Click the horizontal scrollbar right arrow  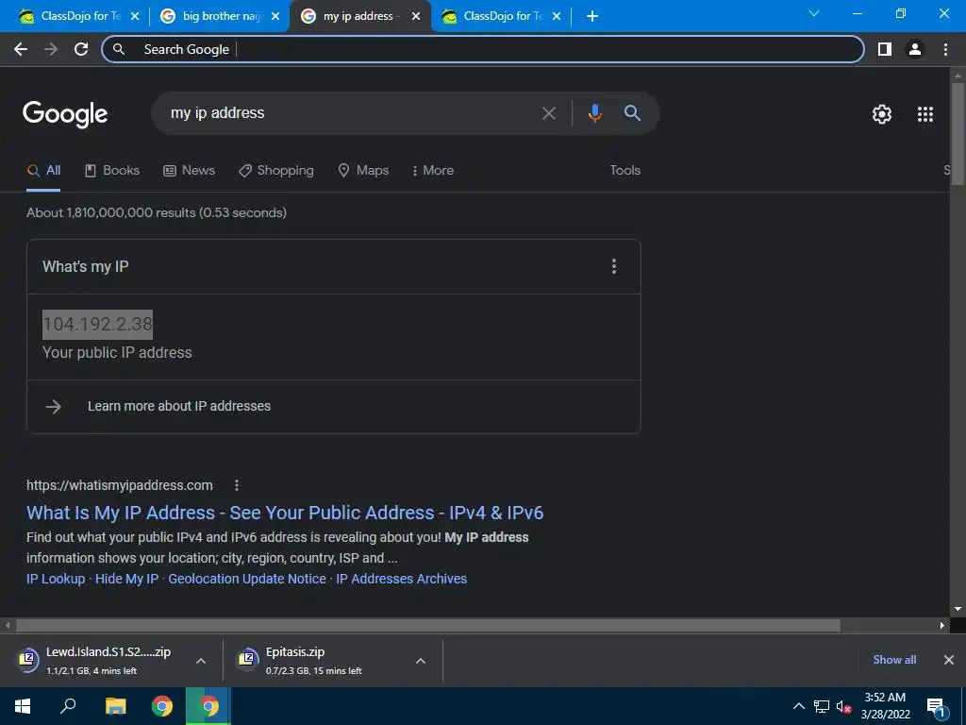[x=942, y=625]
